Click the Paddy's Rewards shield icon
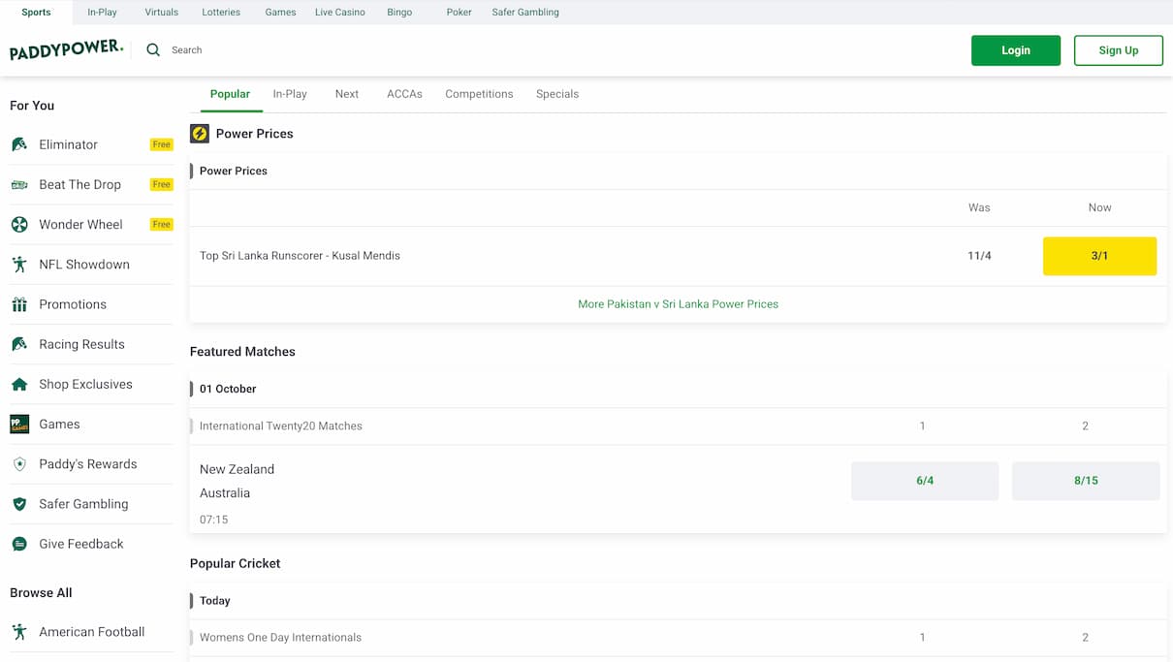The image size is (1173, 662). pyautogui.click(x=19, y=464)
